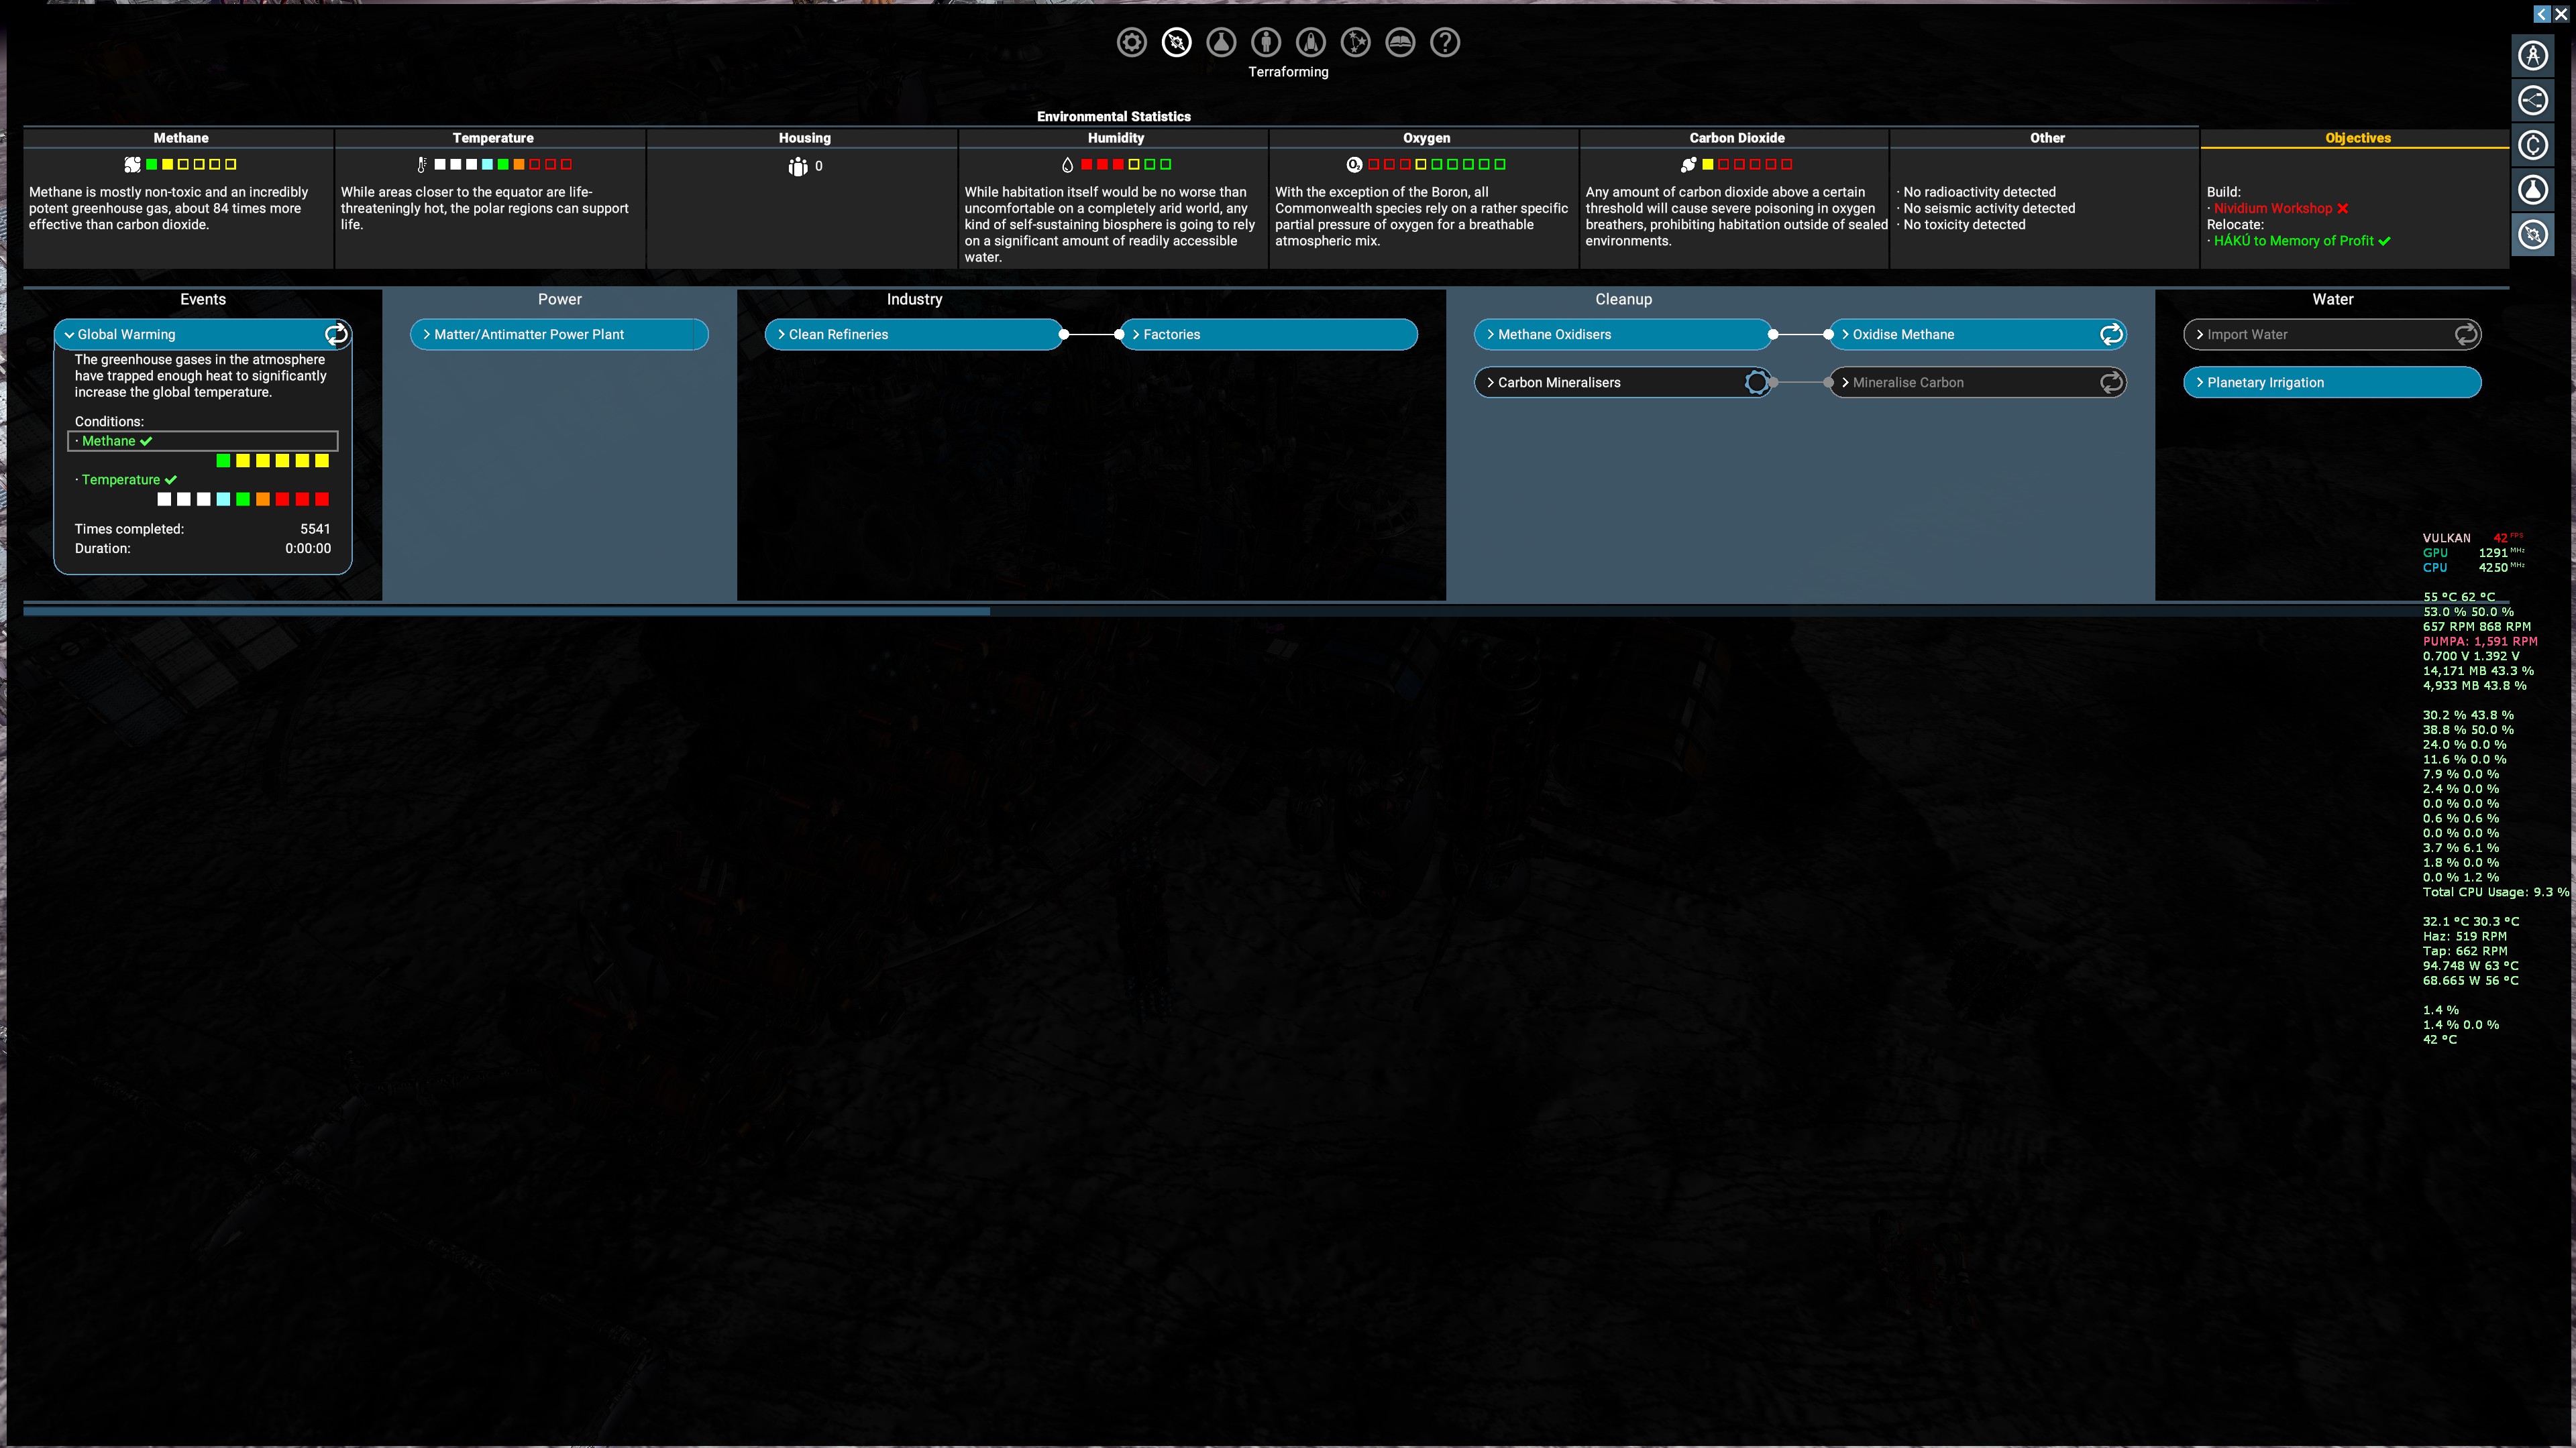Click green square in Methane condition scale

coord(223,461)
